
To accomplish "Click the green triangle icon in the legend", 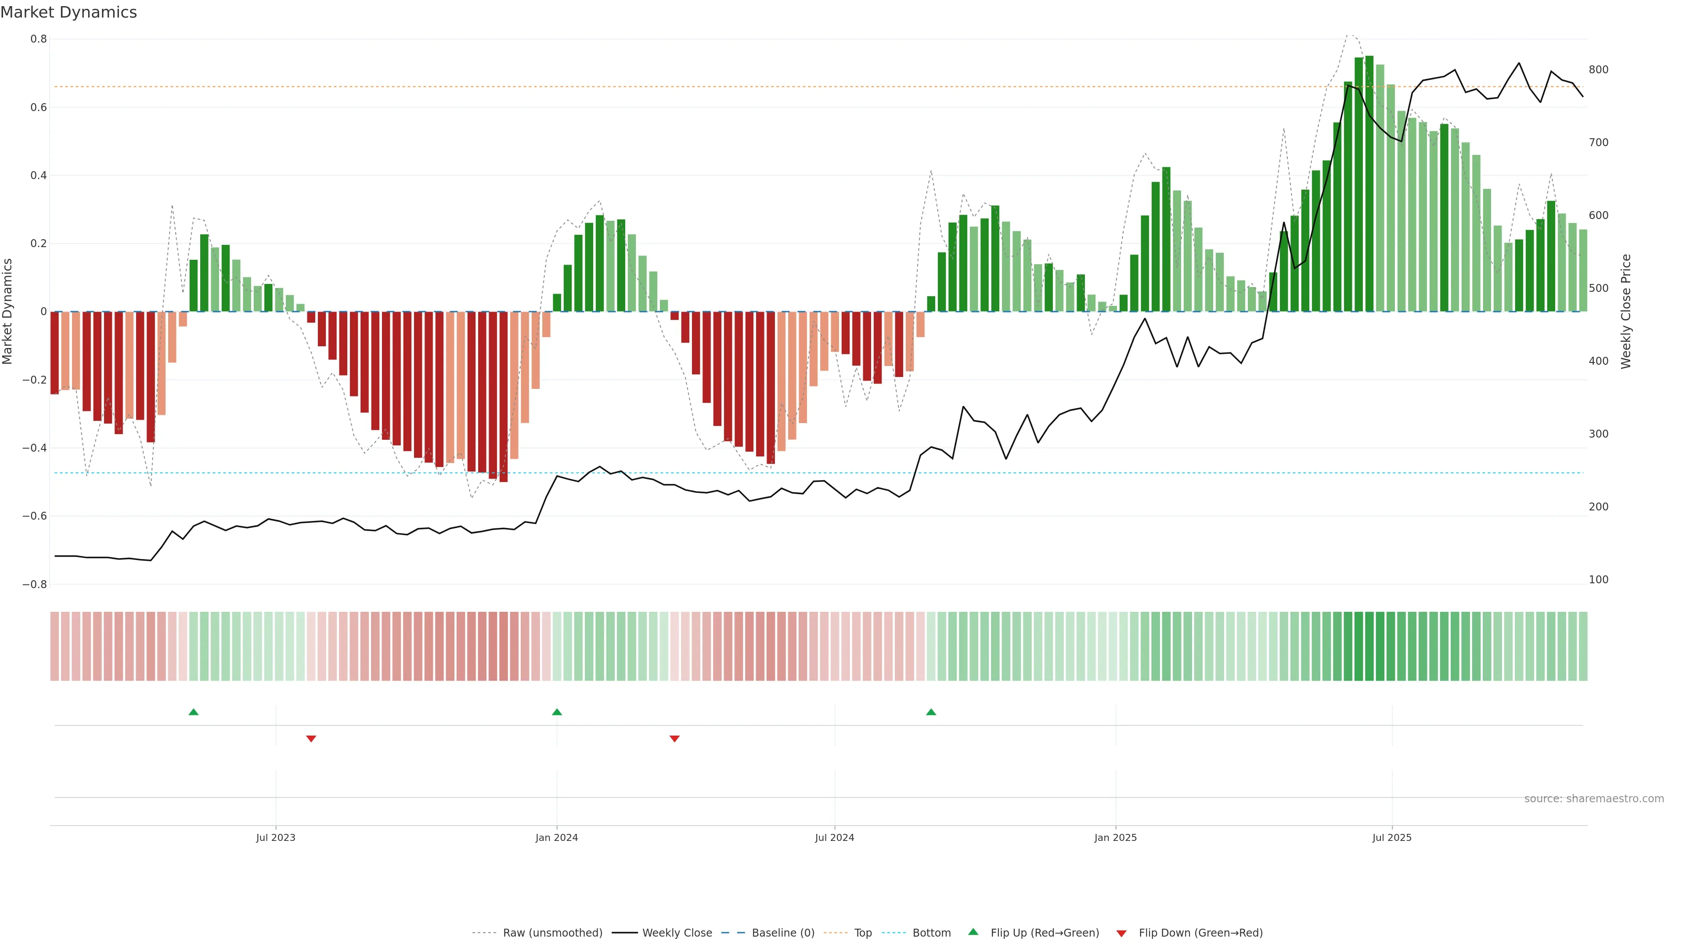I will 973,932.
